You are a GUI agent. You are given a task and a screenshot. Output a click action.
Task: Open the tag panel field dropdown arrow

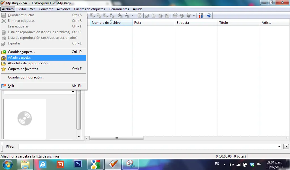tap(73, 92)
